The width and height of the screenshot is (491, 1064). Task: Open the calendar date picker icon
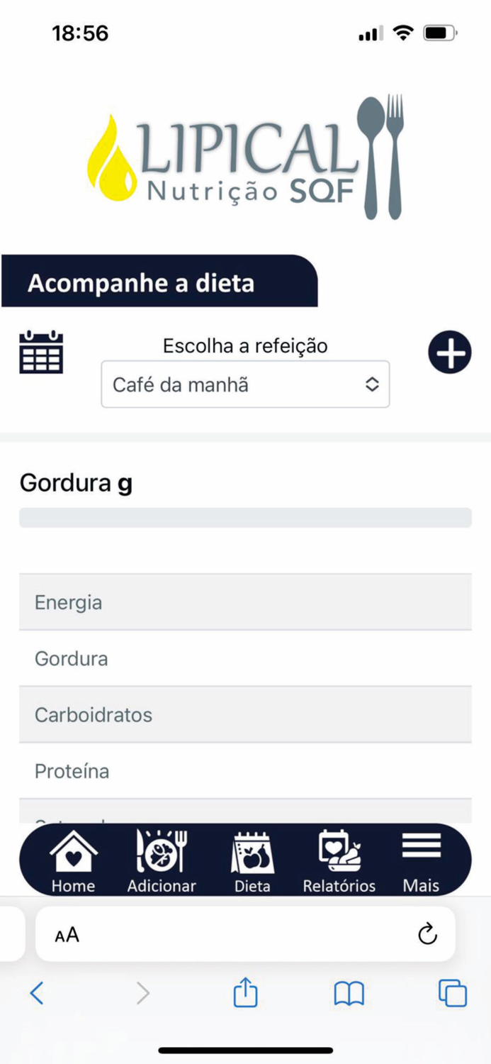tap(40, 352)
